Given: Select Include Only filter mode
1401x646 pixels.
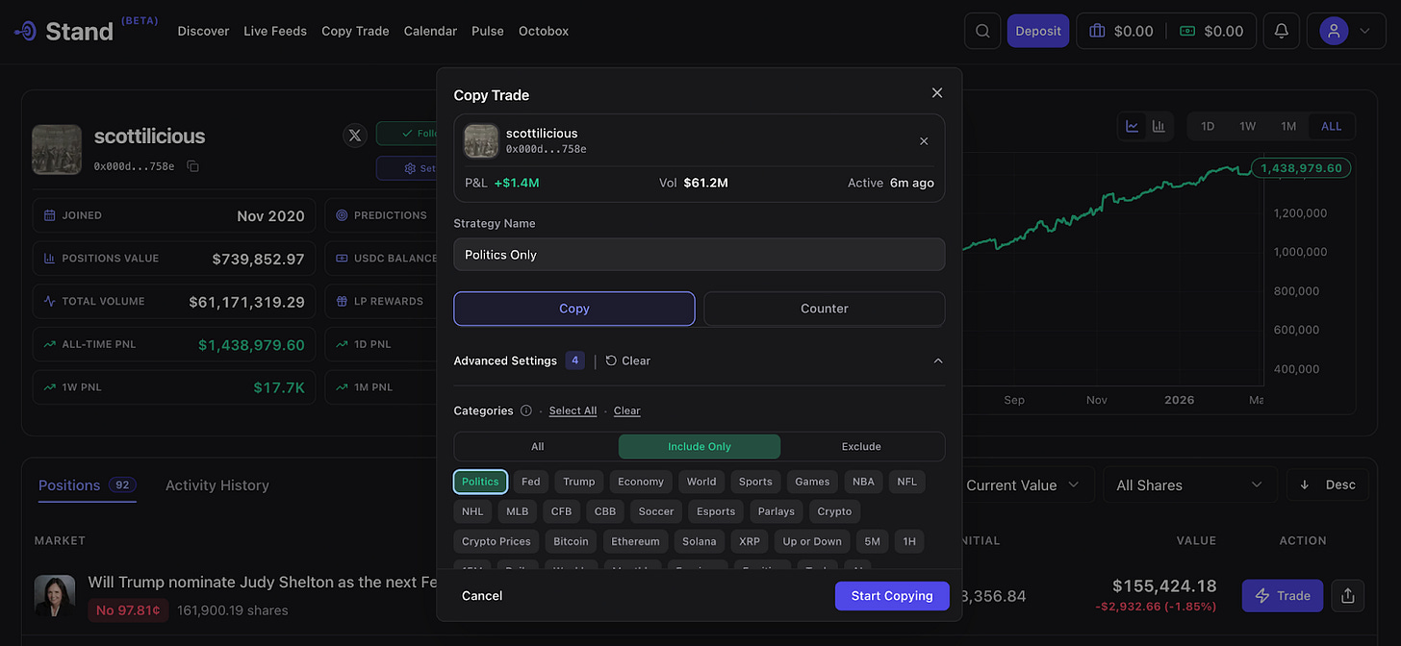Looking at the screenshot, I should click(700, 446).
